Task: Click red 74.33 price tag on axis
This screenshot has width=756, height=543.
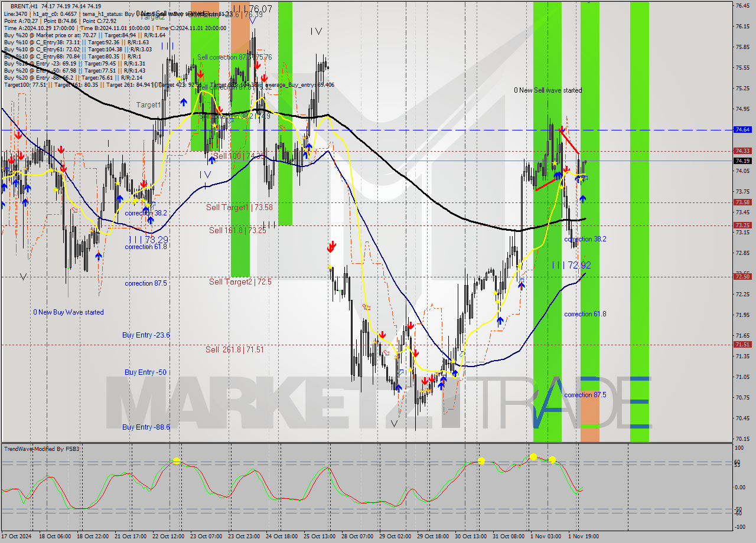Action: (742, 151)
